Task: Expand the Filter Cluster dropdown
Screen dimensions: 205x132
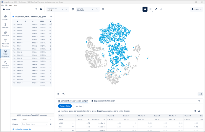Action: click(x=37, y=120)
